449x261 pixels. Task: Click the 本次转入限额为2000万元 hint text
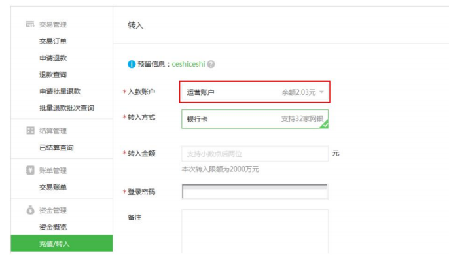(x=220, y=169)
